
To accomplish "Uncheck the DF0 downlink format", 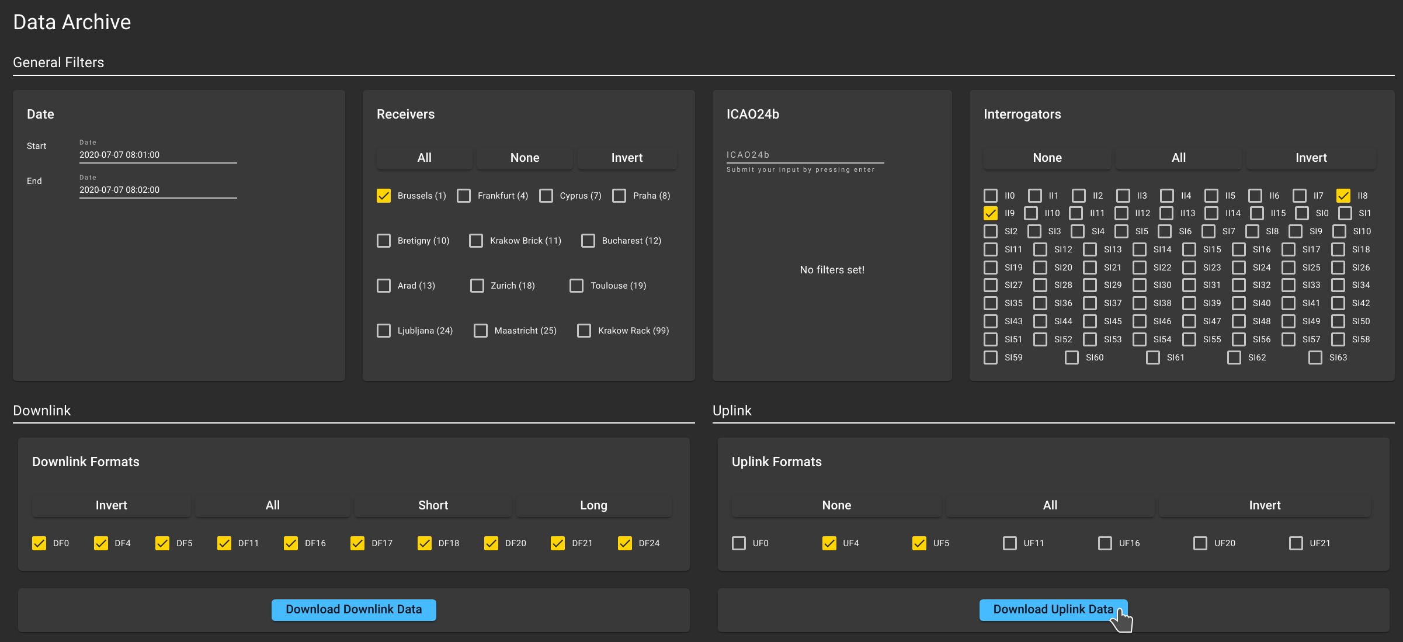I will [x=39, y=543].
